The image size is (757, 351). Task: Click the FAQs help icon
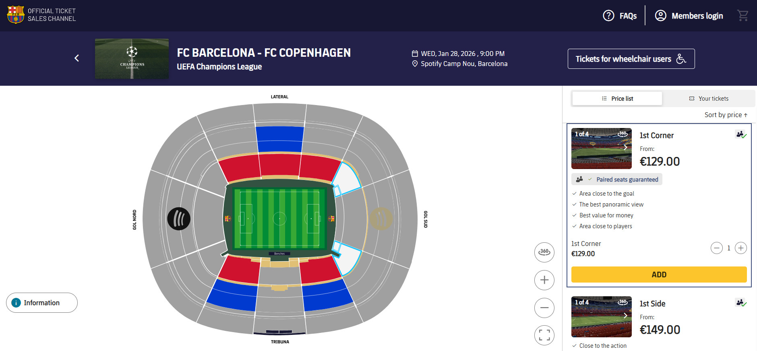coord(608,16)
